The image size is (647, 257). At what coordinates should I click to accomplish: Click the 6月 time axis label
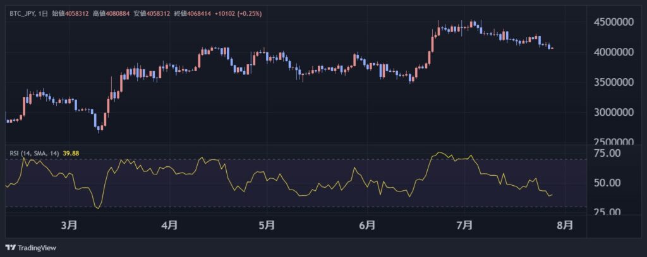tap(367, 225)
